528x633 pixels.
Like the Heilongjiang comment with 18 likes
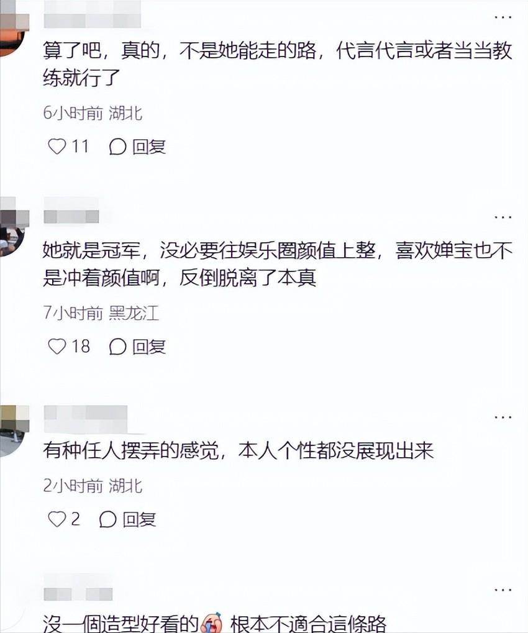coord(57,347)
